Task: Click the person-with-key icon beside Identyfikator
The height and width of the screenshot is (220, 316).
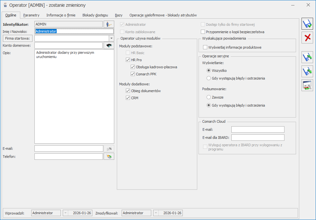Action: 109,24
